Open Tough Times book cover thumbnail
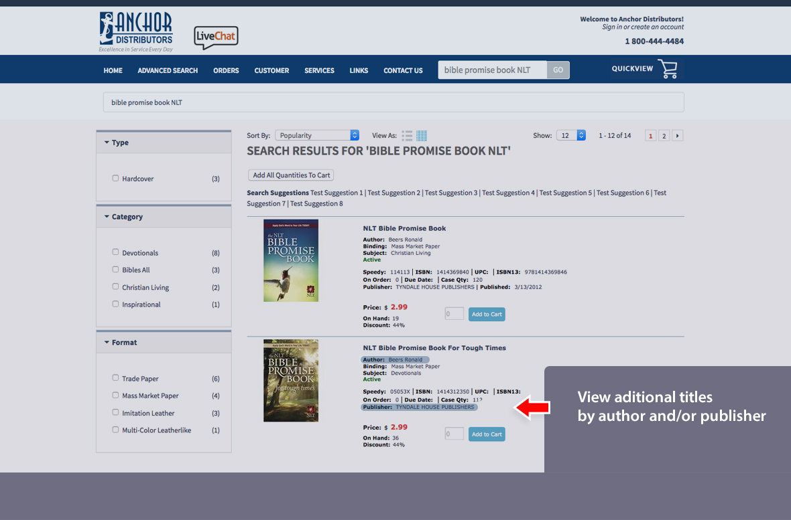This screenshot has height=520, width=791. (291, 380)
